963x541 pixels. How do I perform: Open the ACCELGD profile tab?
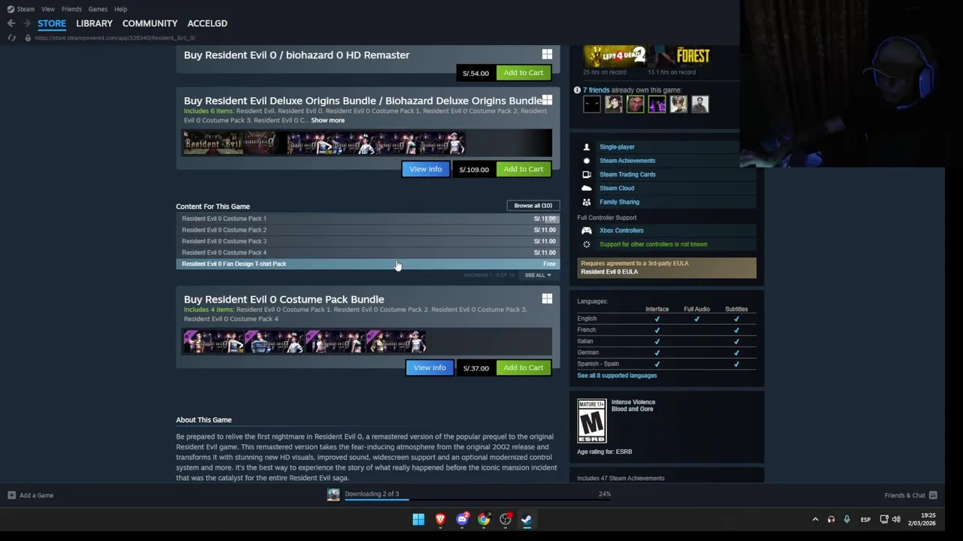click(207, 23)
